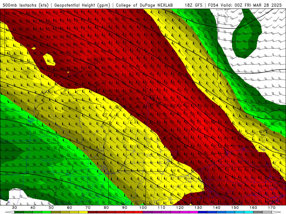Click the legend value 140

point(217,208)
